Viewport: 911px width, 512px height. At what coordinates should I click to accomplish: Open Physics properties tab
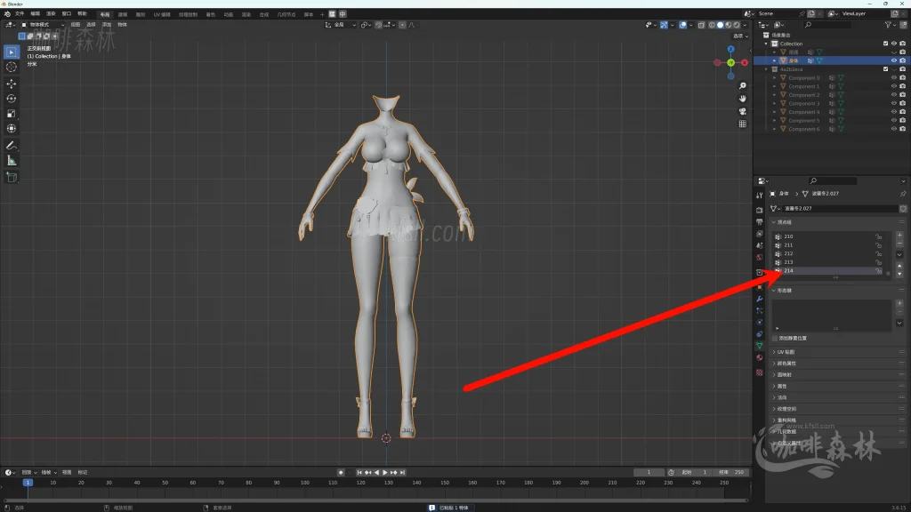coord(760,322)
